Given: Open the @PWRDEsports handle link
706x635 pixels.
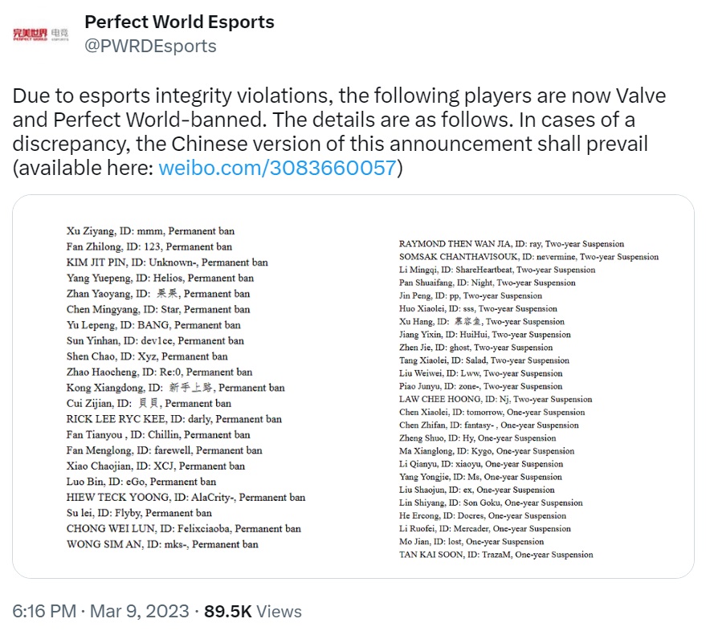Looking at the screenshot, I should [150, 46].
